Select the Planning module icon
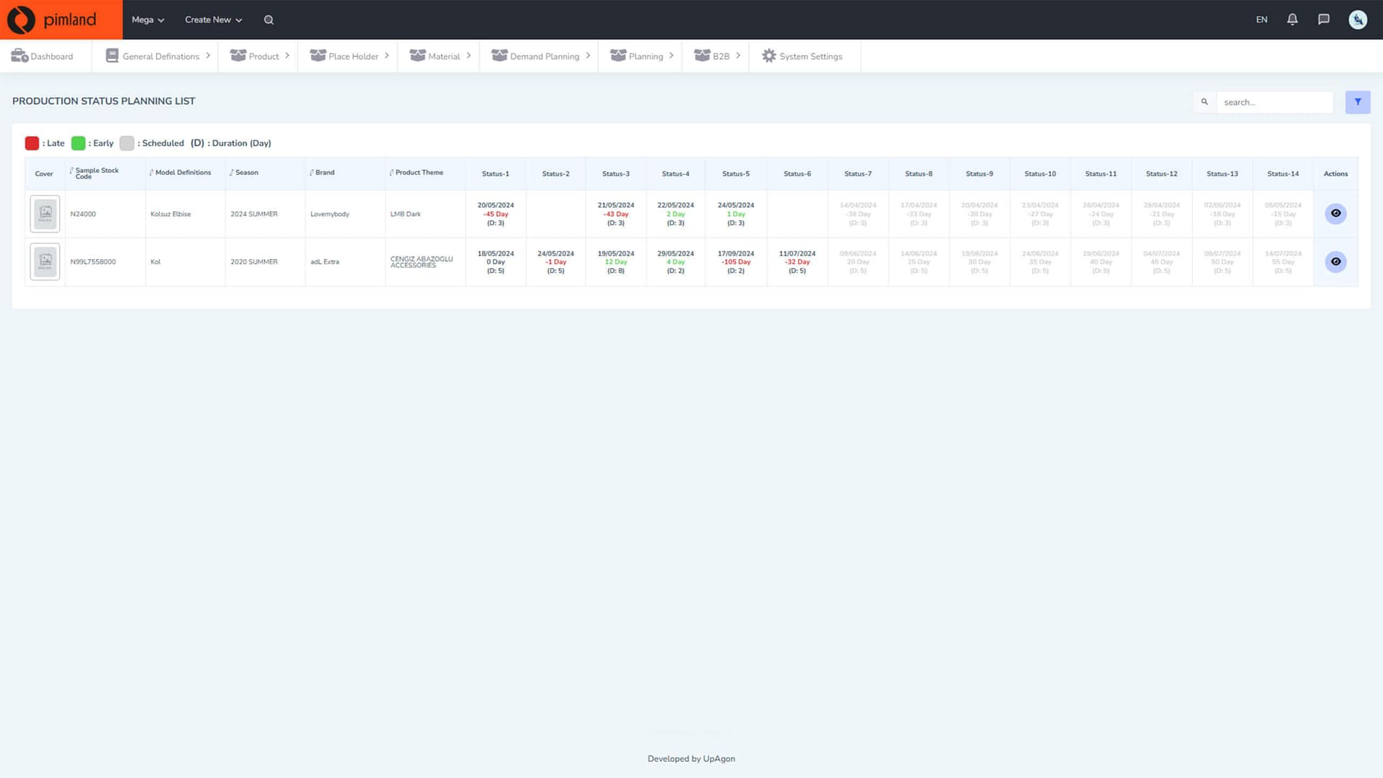Image resolution: width=1383 pixels, height=778 pixels. [x=617, y=55]
